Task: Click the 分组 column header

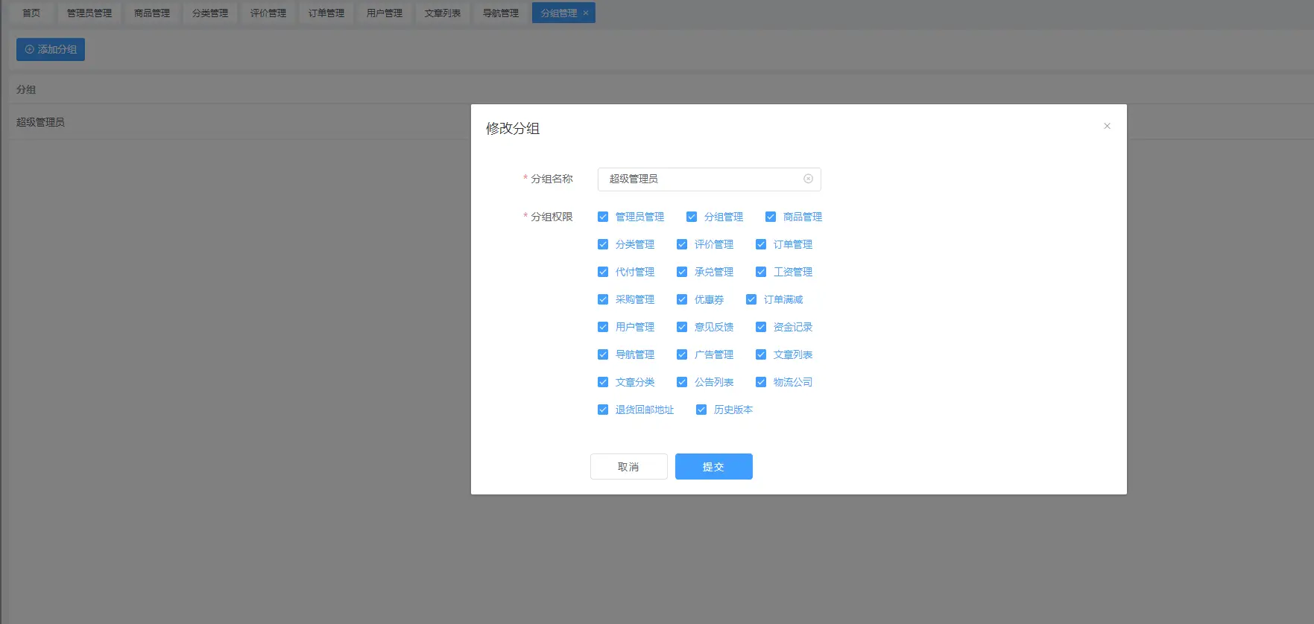Action: coord(26,89)
